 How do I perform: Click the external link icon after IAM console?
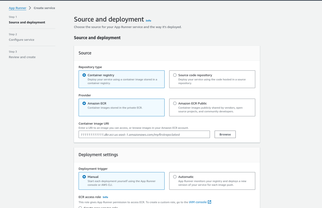click(209, 202)
